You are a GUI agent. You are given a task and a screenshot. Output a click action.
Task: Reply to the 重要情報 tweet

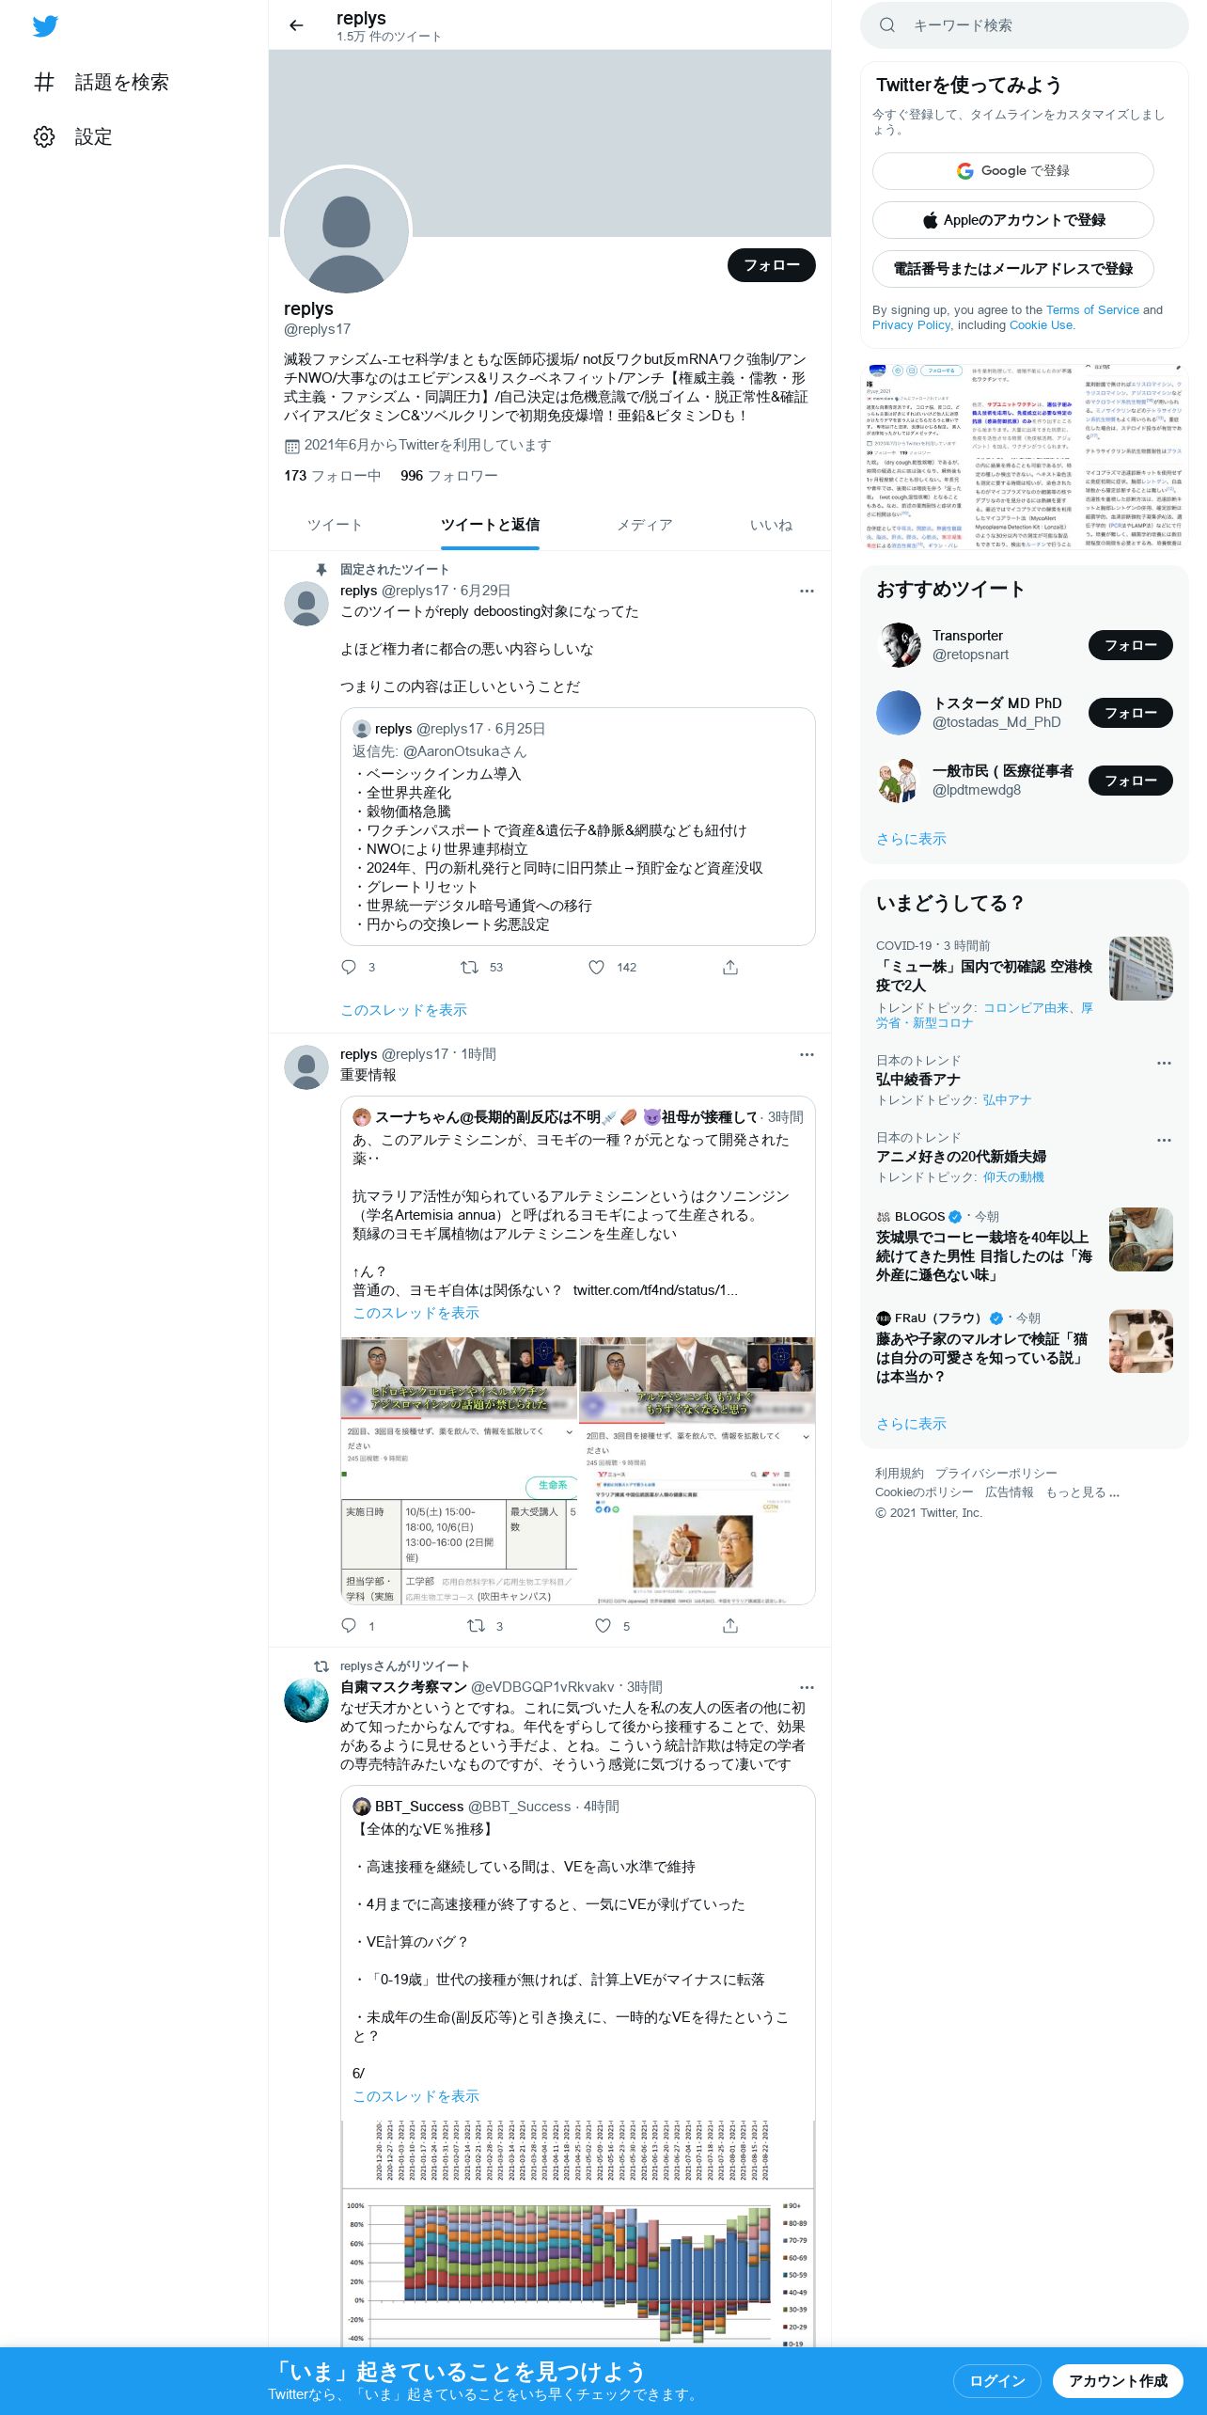[349, 1625]
